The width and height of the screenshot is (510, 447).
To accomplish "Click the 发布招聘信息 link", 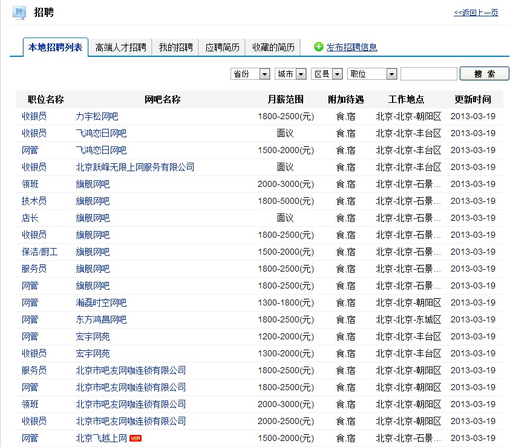I will pyautogui.click(x=351, y=47).
